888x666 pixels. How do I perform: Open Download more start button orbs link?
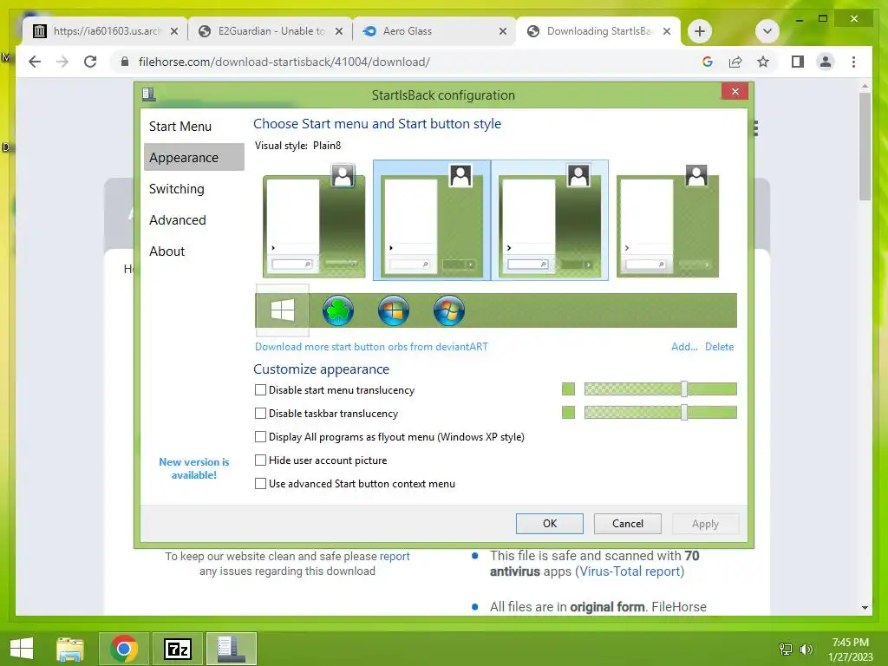click(371, 347)
